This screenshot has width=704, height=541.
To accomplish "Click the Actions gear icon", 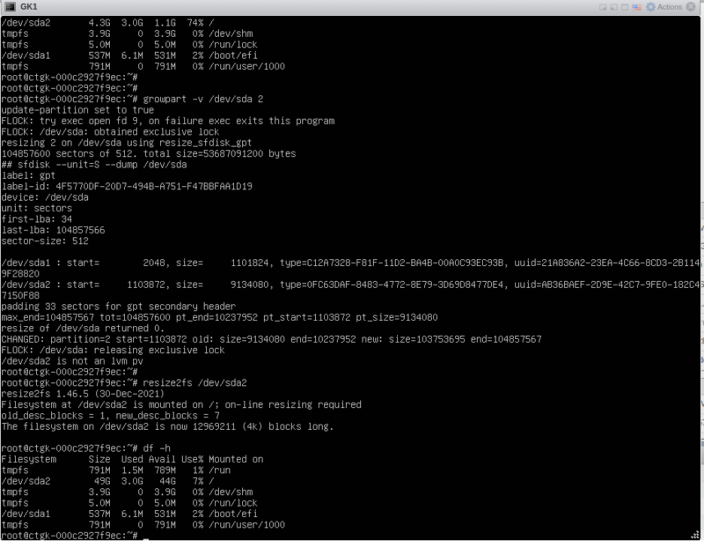I will pyautogui.click(x=651, y=7).
